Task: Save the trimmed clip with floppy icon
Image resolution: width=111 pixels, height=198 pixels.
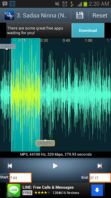Action: point(80,15)
